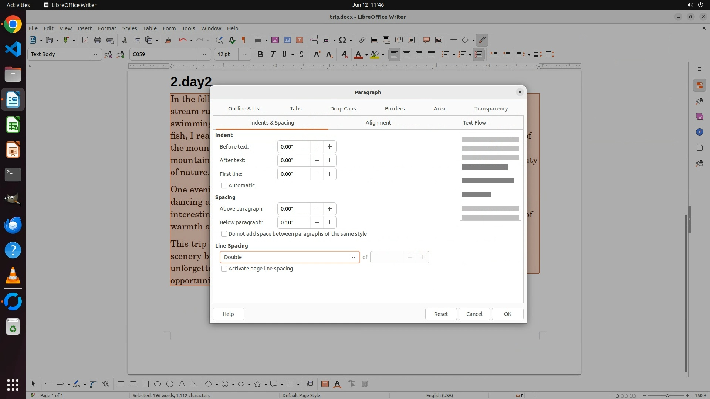
Task: Click the Insert Special Character omega icon
Action: point(342,40)
